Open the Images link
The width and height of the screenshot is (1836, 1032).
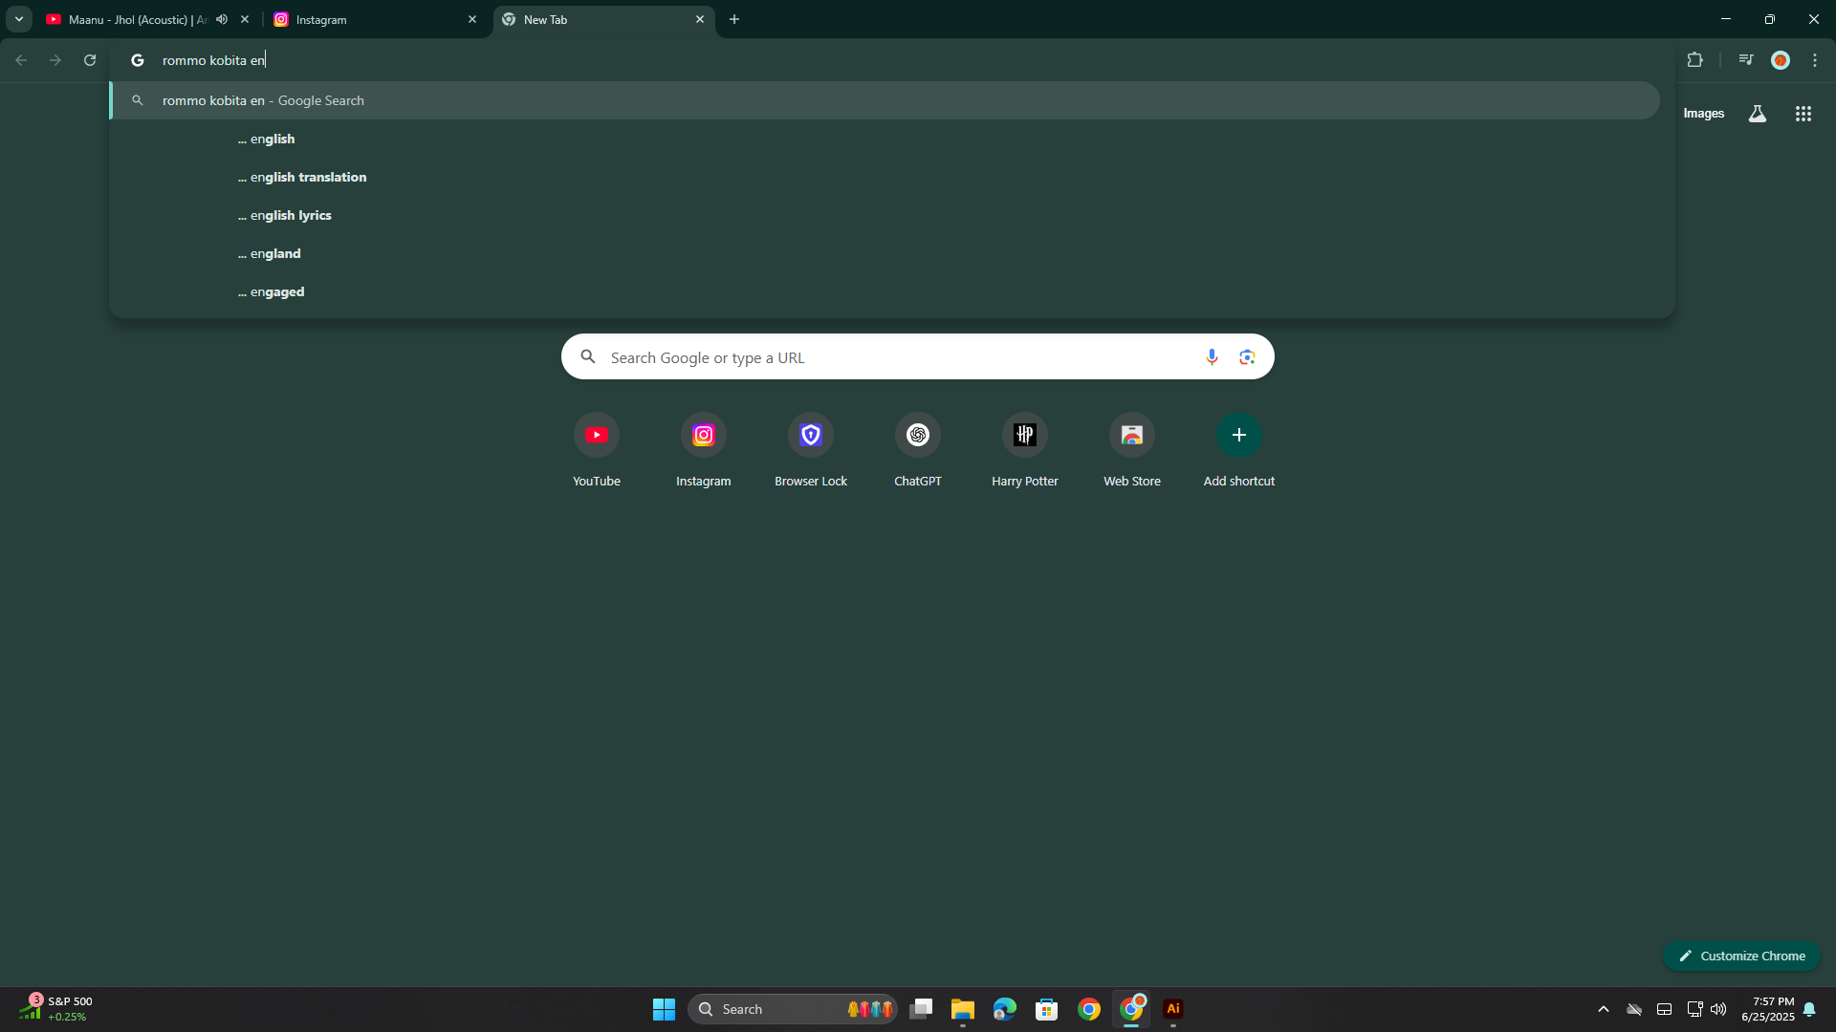coord(1703,114)
